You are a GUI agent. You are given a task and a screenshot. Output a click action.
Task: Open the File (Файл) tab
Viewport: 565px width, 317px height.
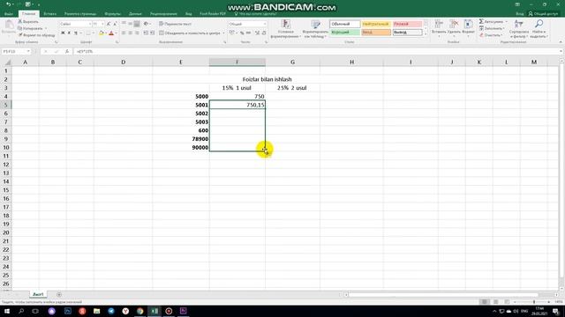point(9,14)
